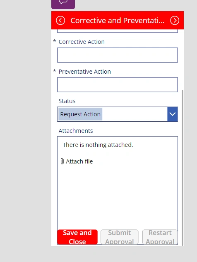
Task: Click the 'There is nothing attached.' message
Action: [98, 145]
